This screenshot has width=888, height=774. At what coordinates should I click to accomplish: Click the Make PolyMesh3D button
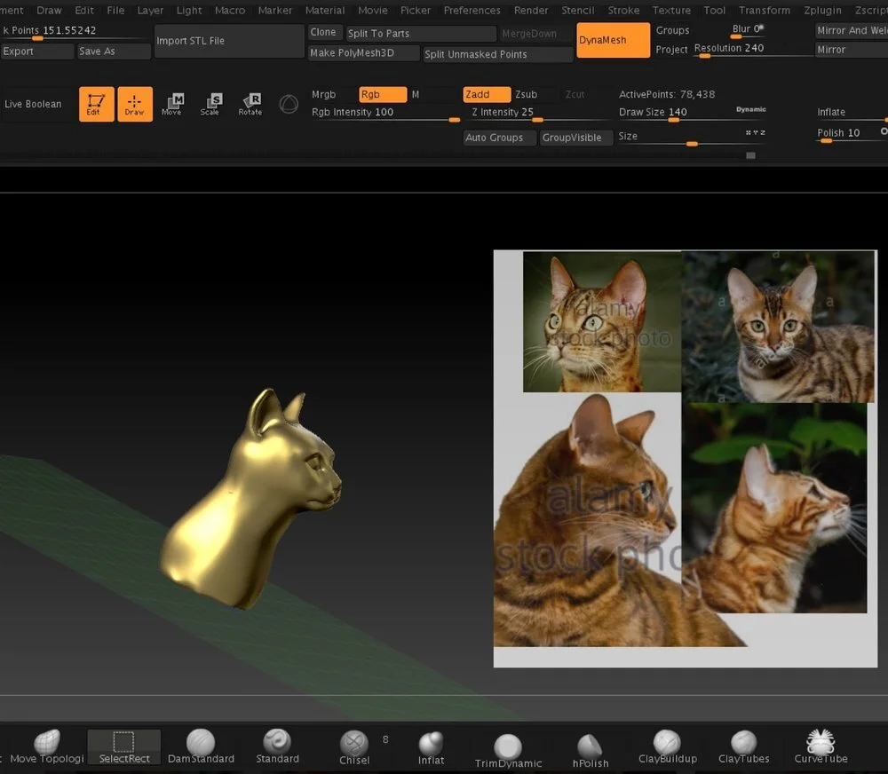362,53
